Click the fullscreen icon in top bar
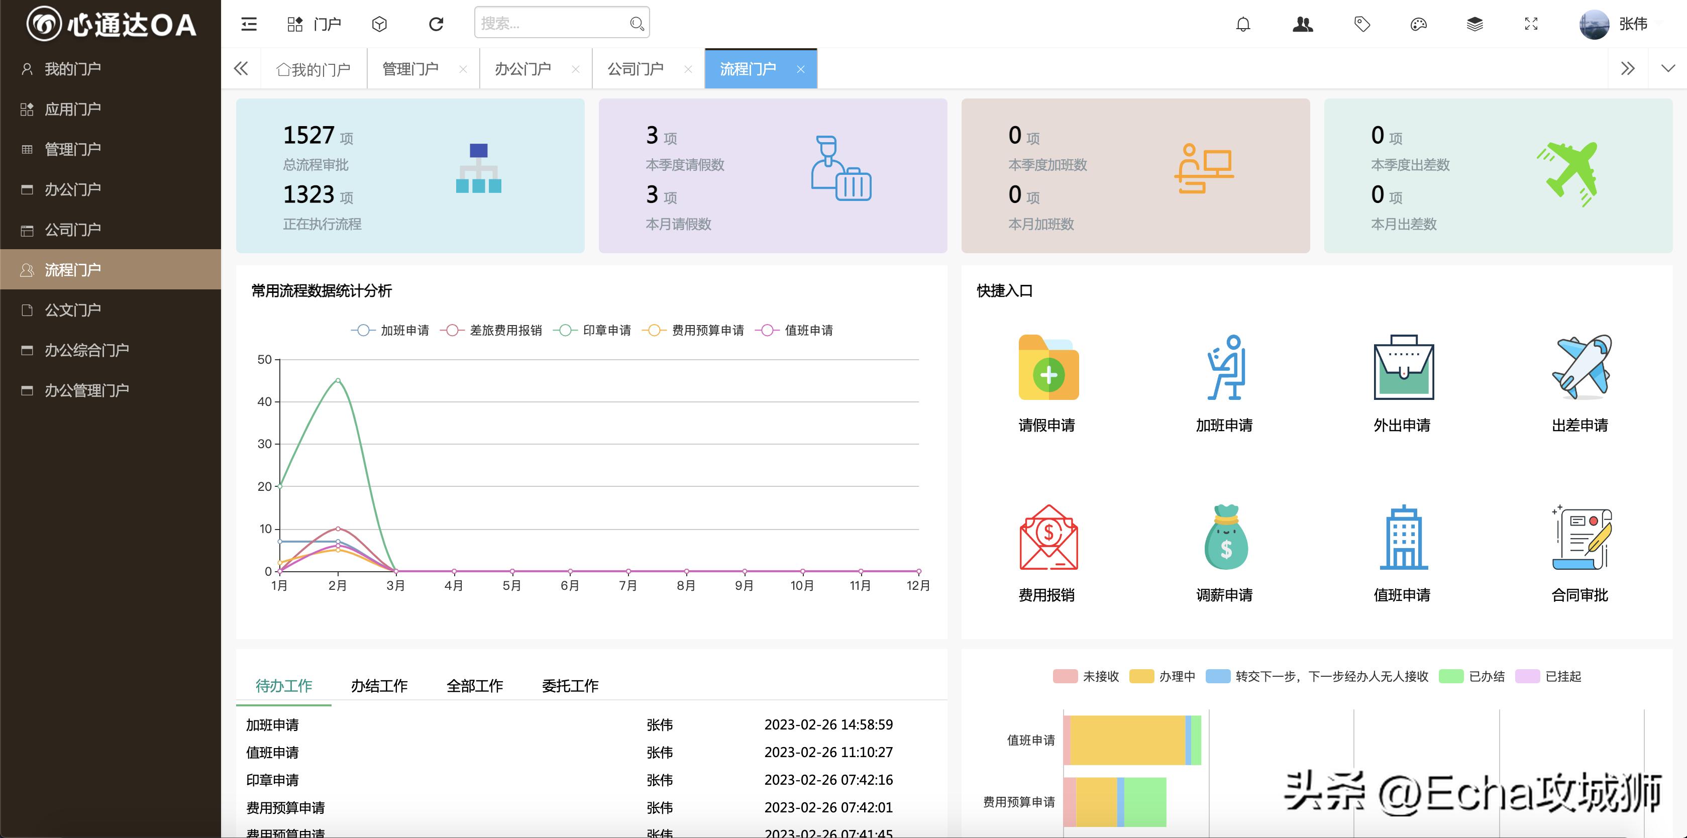Screen dimensions: 1687x838 pos(1531,24)
